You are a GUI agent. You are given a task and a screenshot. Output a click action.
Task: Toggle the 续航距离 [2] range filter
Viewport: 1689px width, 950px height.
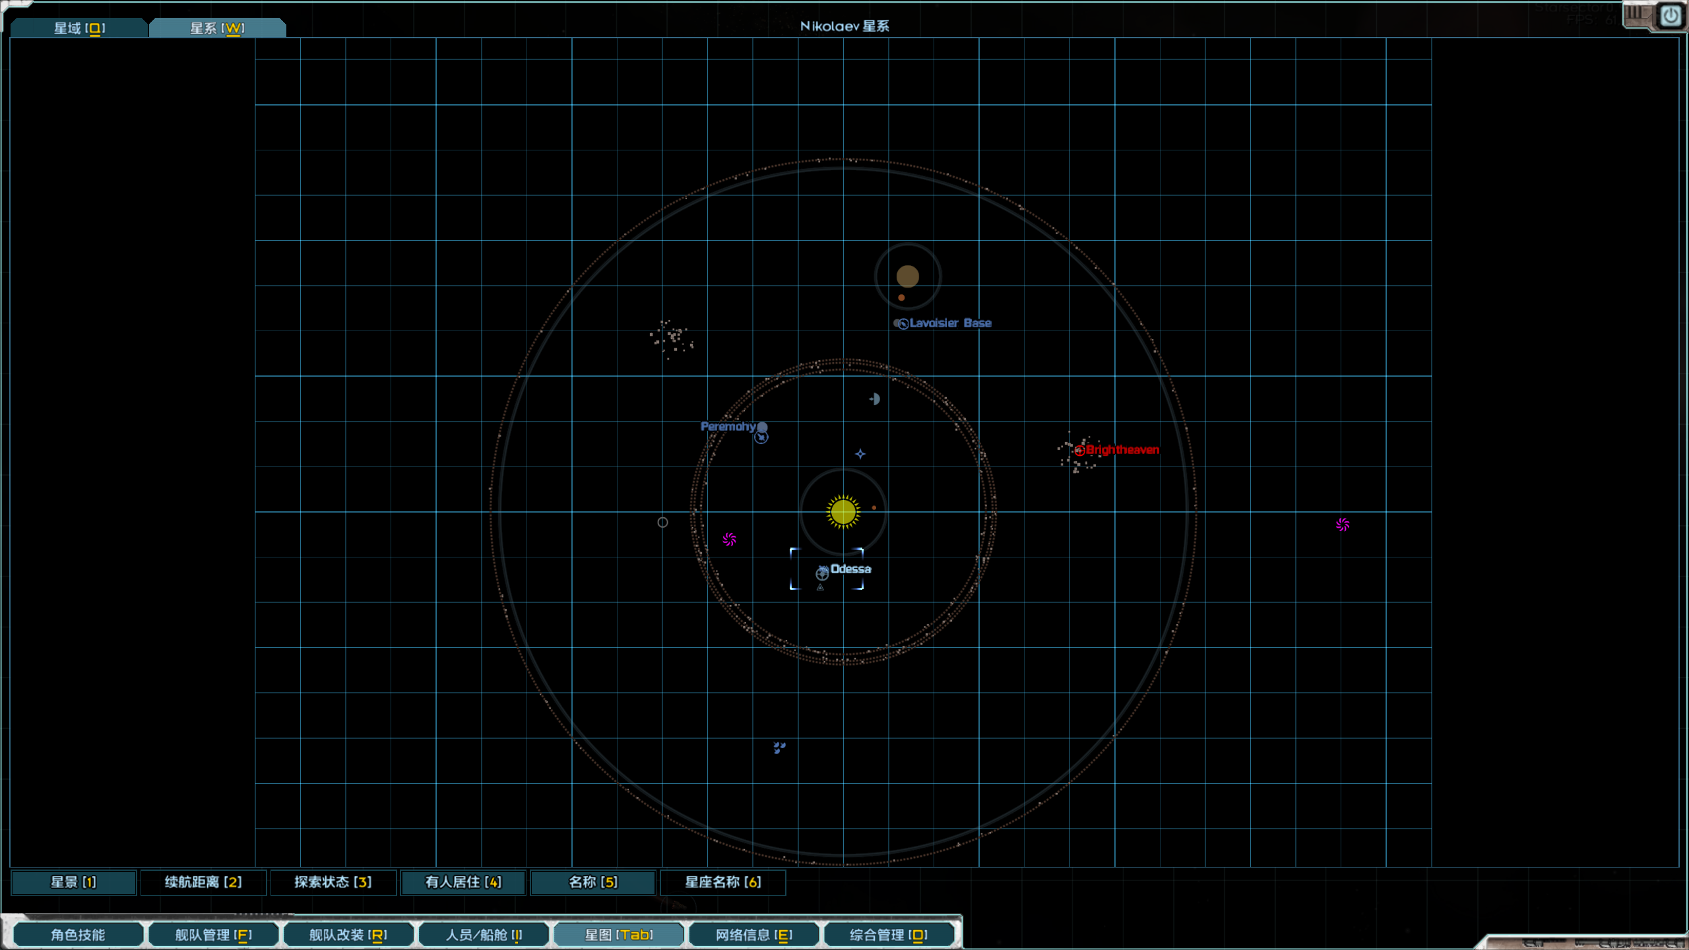click(x=203, y=882)
